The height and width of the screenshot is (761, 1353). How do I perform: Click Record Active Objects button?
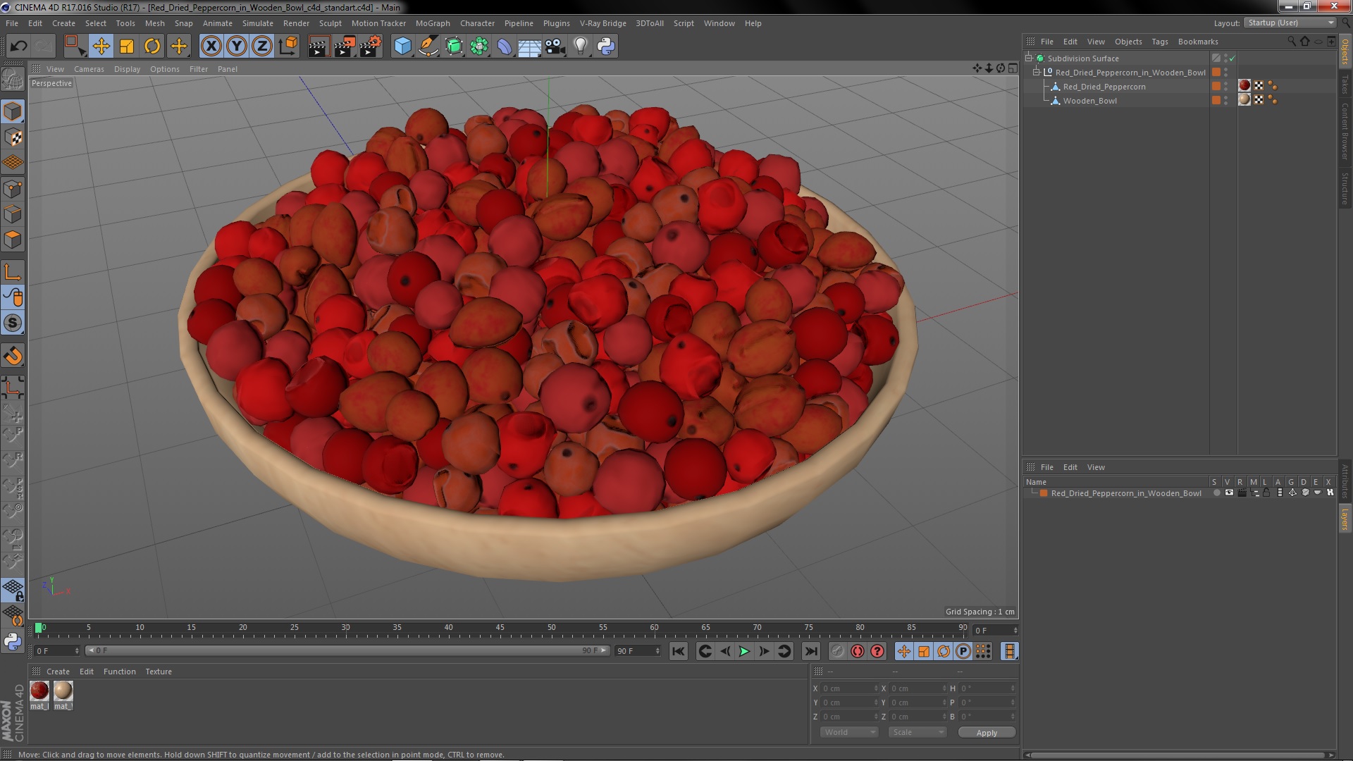(837, 652)
